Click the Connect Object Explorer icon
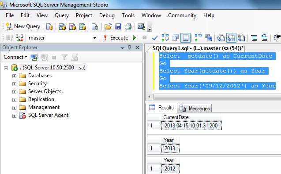281x174 pixels. click(x=34, y=57)
